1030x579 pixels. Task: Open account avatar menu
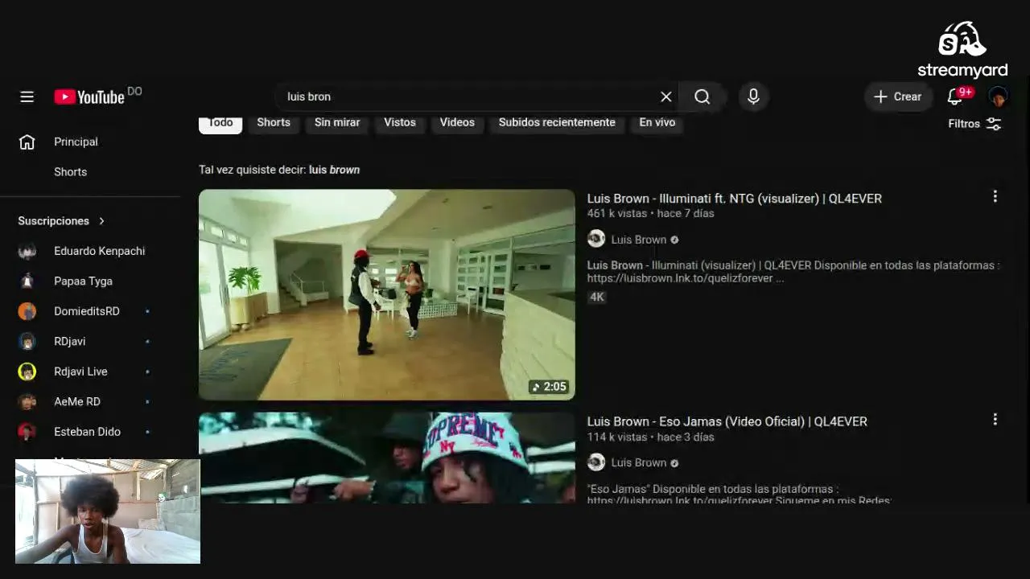[x=998, y=96]
